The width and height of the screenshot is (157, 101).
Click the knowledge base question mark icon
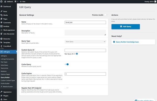point(114,42)
